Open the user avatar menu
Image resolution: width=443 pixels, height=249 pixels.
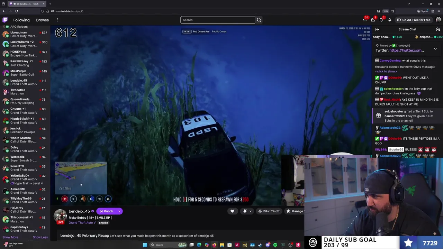438,20
